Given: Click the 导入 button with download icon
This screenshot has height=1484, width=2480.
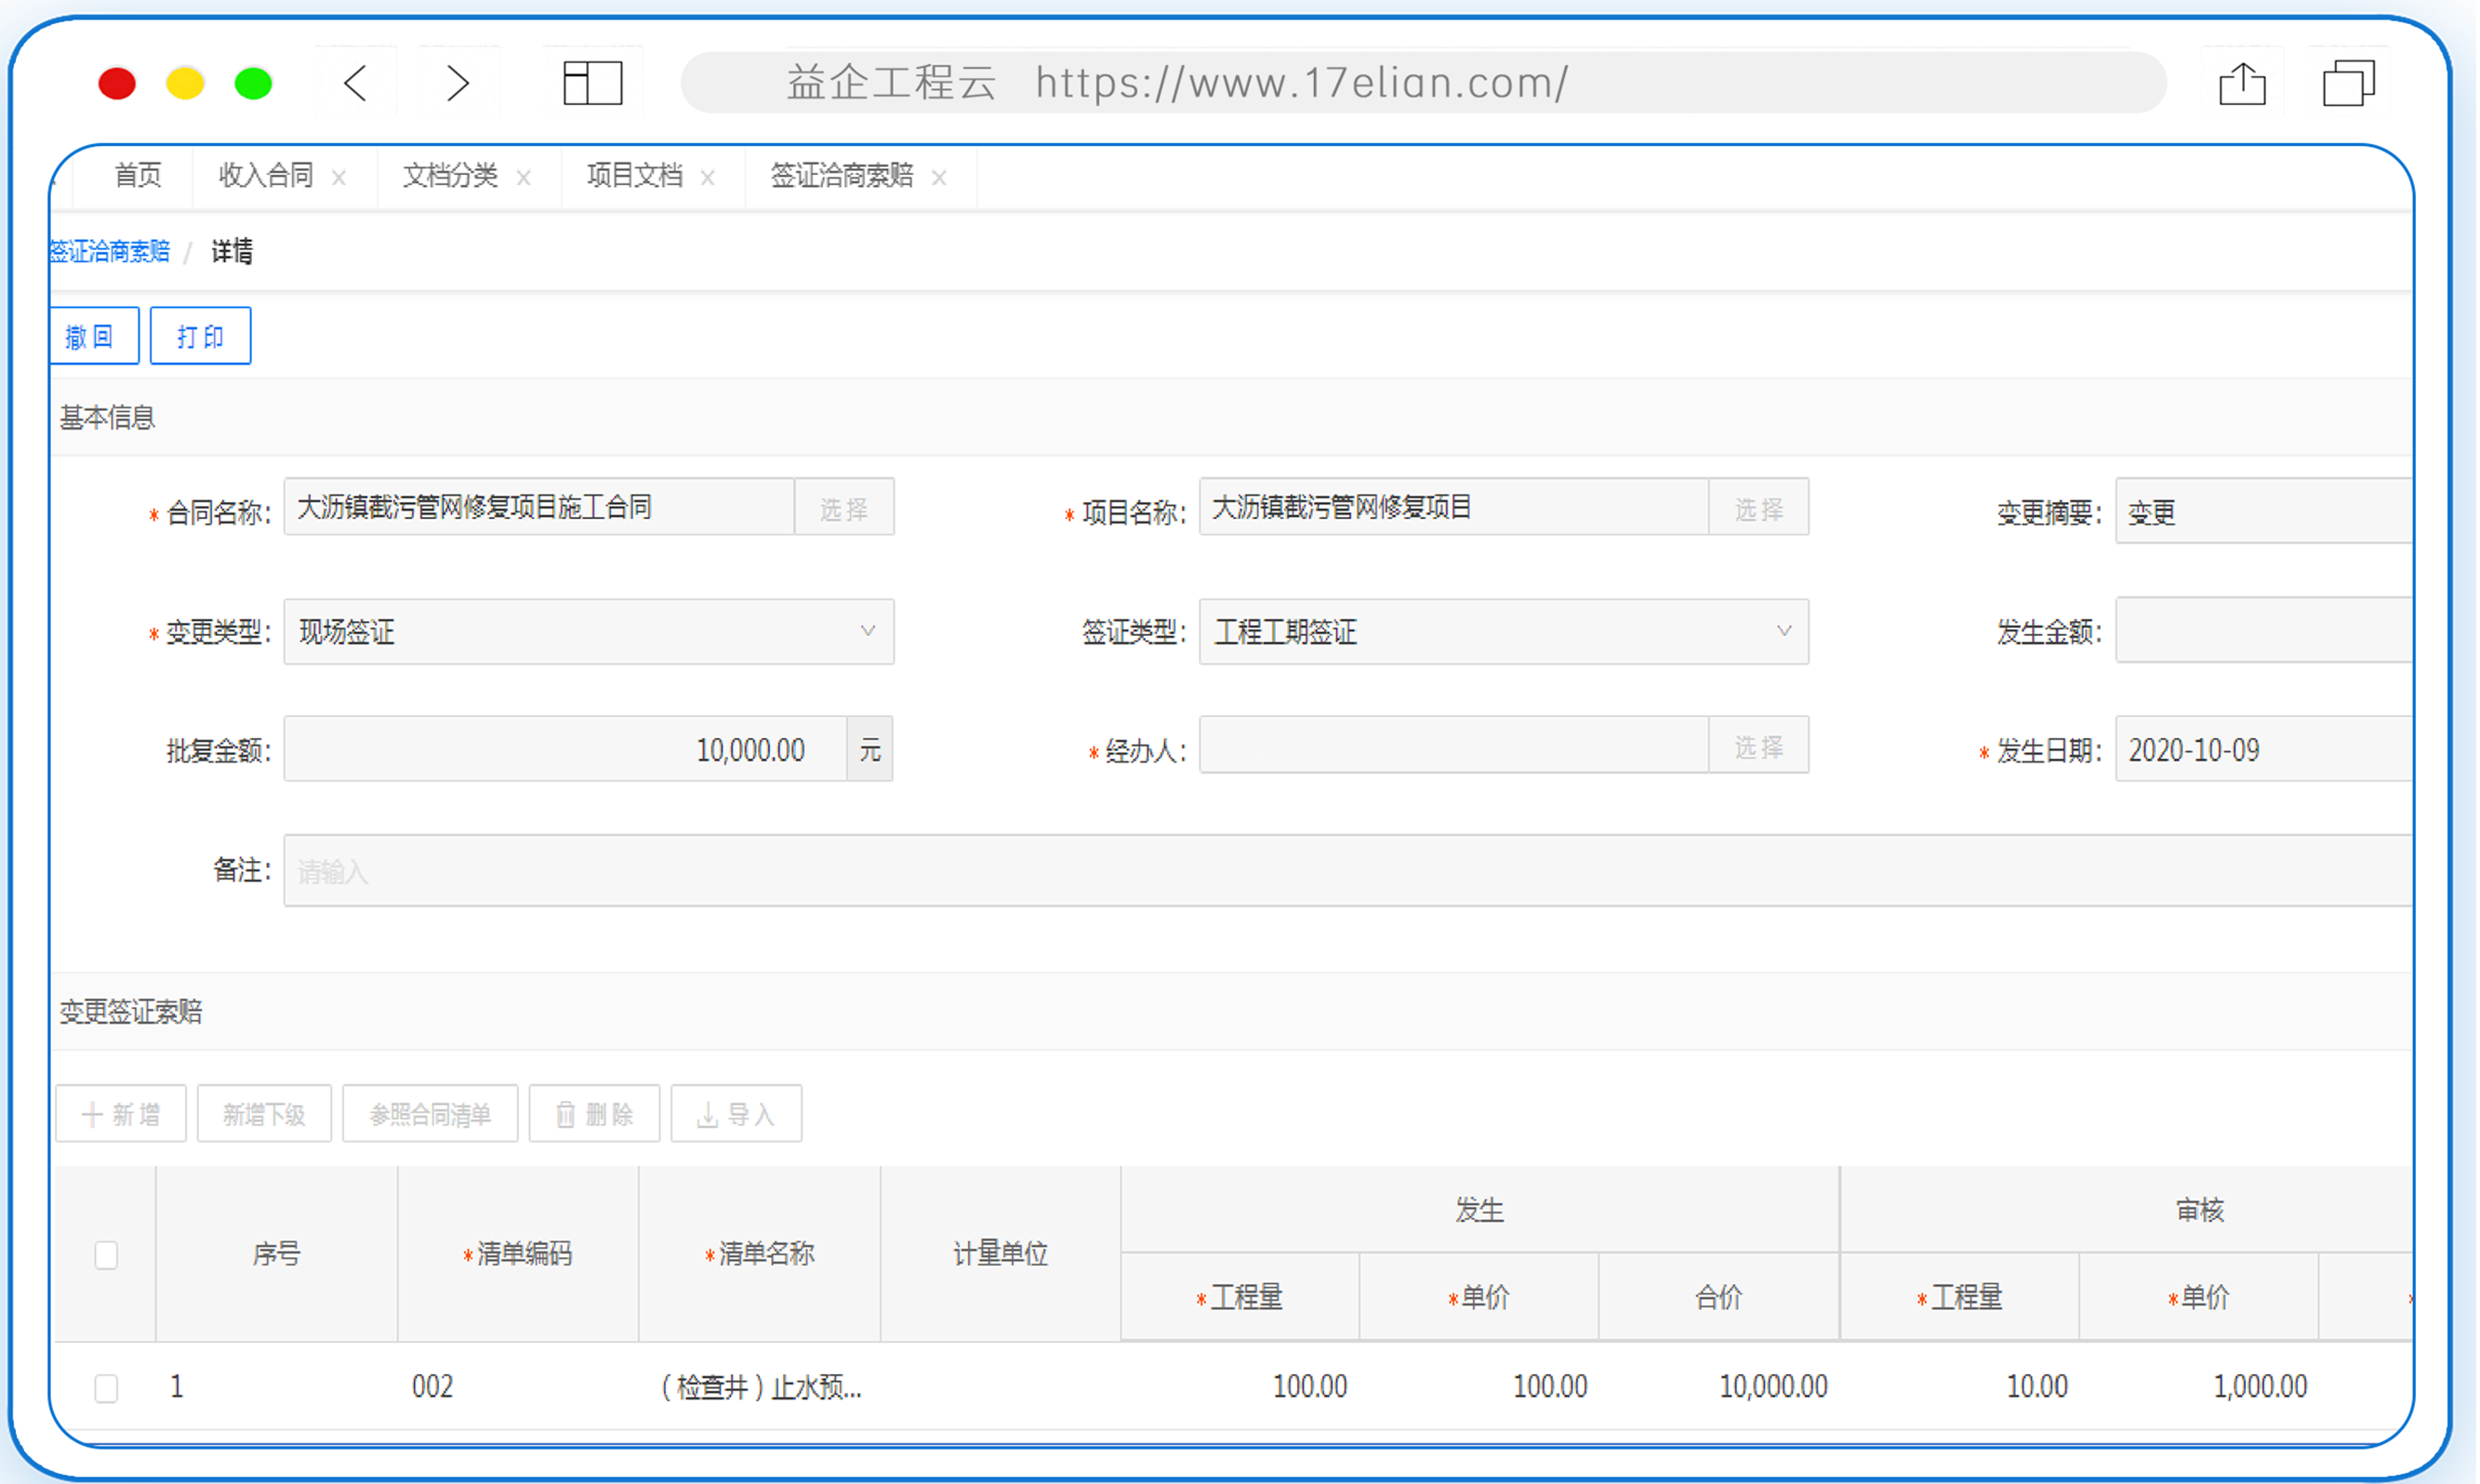Looking at the screenshot, I should click(737, 1114).
